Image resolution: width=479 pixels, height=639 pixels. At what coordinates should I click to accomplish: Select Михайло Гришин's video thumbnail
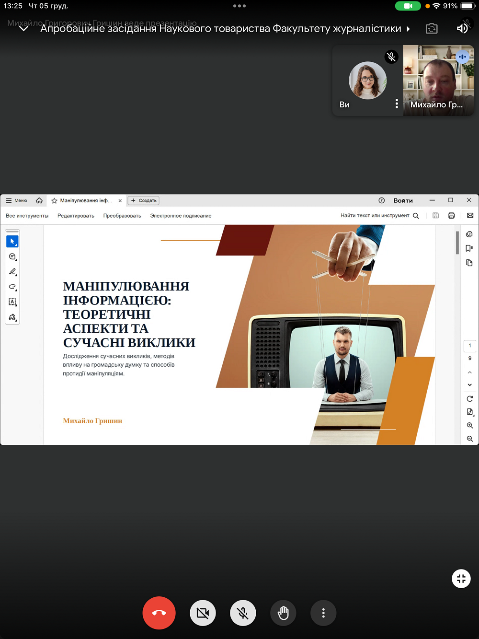click(438, 81)
